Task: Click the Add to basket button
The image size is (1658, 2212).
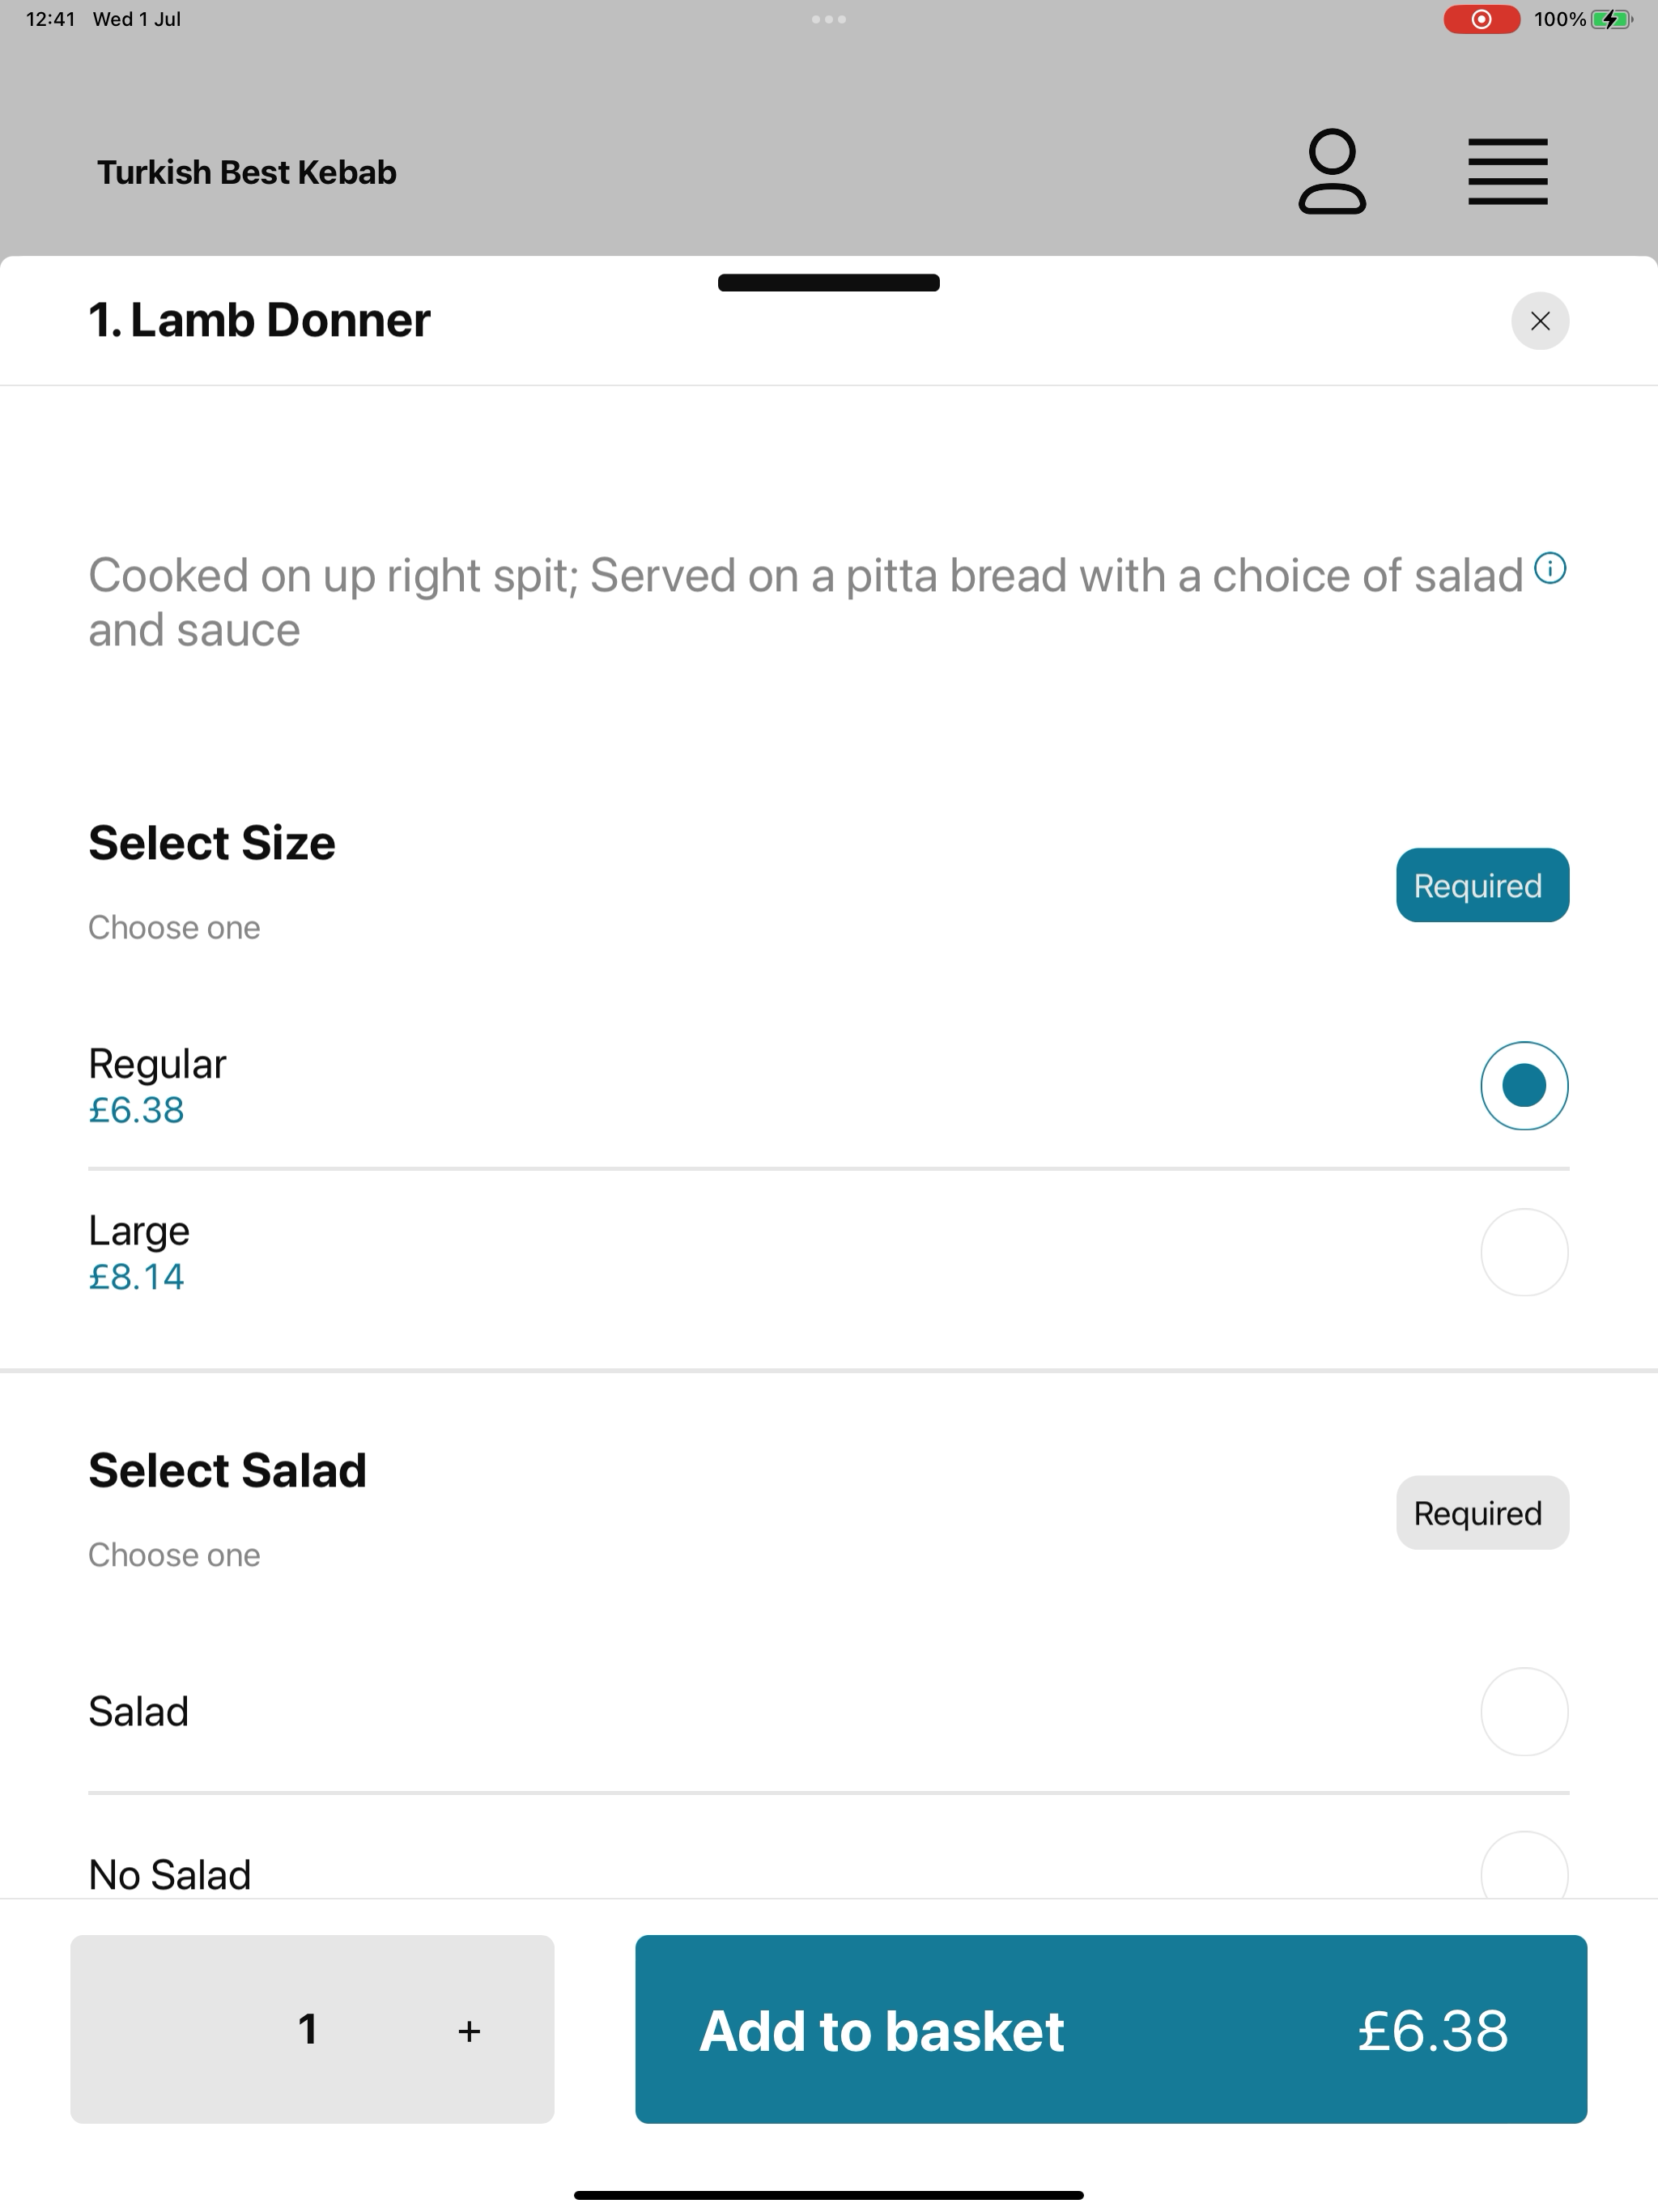Action: (x=1111, y=2029)
